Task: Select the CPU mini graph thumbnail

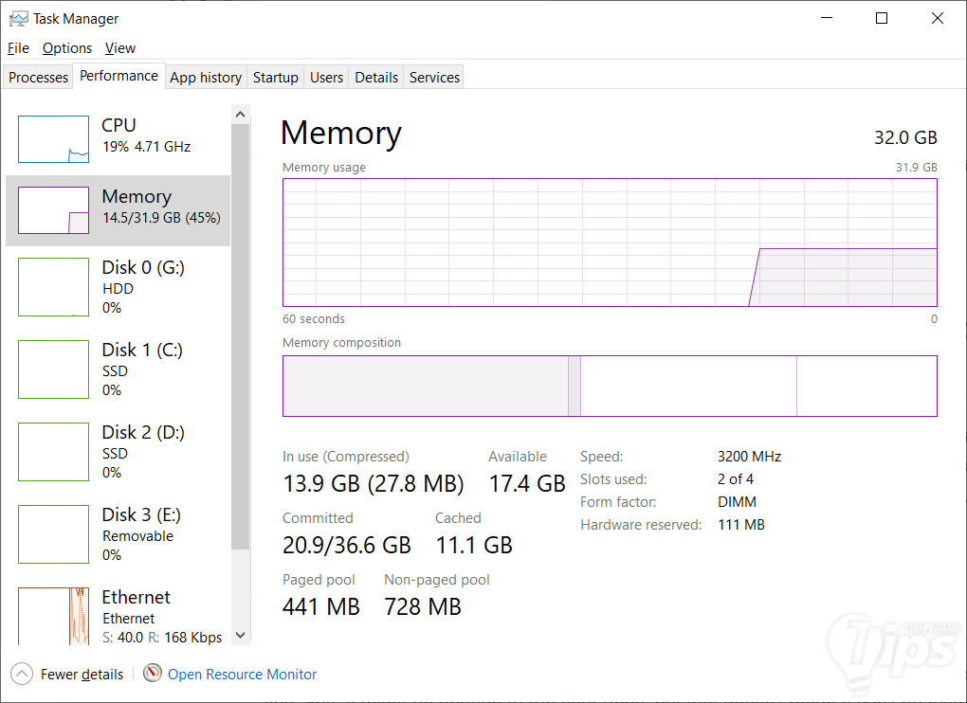Action: click(x=53, y=139)
